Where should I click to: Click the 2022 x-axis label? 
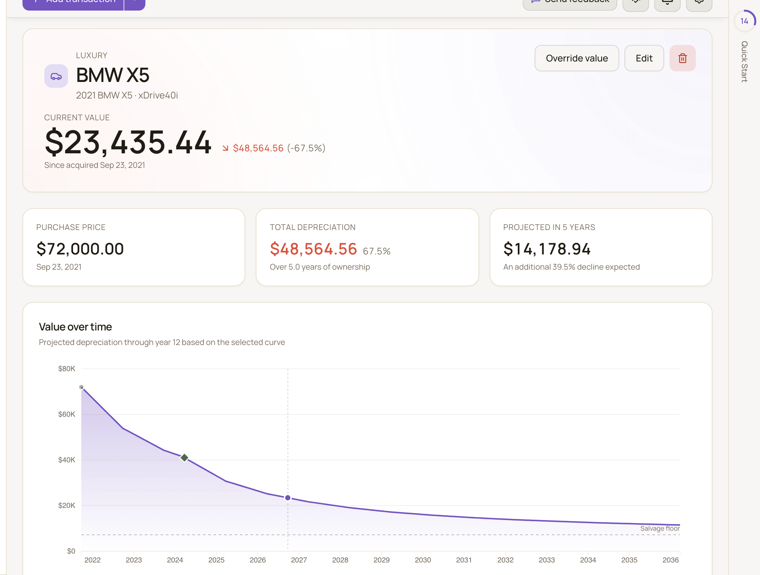93,560
